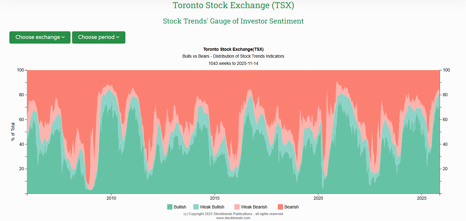
Task: Click the 2020 label on the x-axis
Action: click(319, 198)
